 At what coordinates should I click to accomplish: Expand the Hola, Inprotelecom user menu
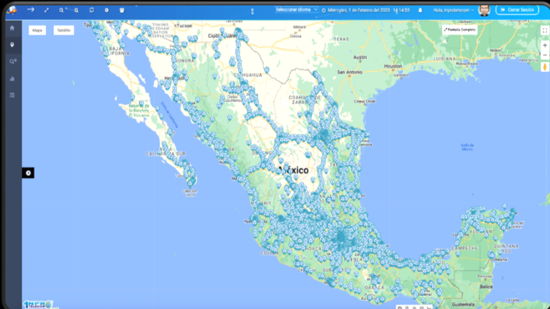click(x=453, y=10)
